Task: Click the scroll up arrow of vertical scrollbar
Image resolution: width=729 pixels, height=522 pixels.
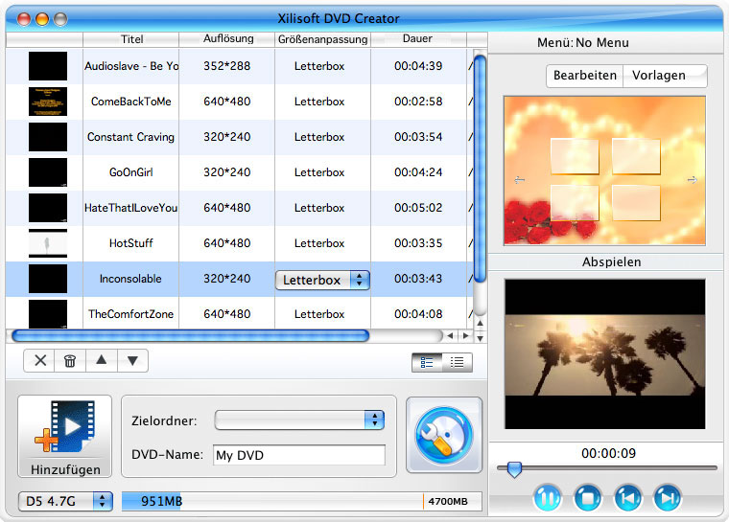Action: (480, 323)
